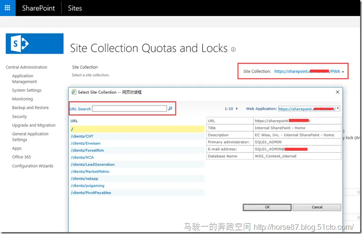362x234 pixels.
Task: Open Backup and Restore section
Action: click(x=30, y=108)
